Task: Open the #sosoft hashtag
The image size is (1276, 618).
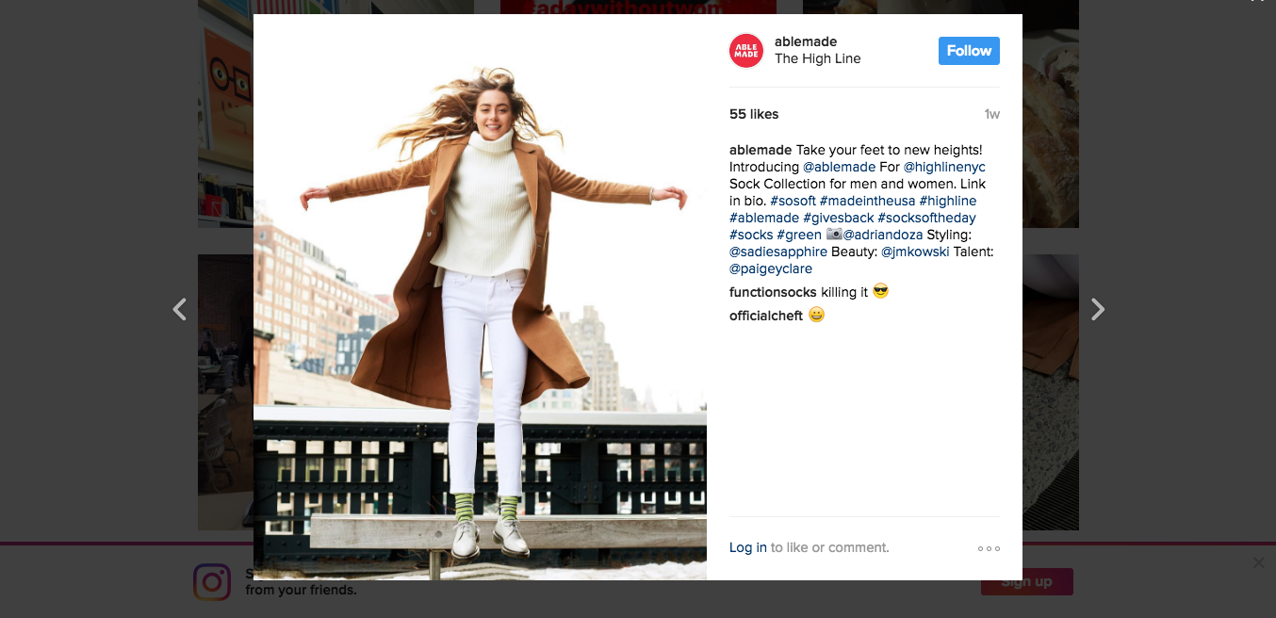Action: 793,201
